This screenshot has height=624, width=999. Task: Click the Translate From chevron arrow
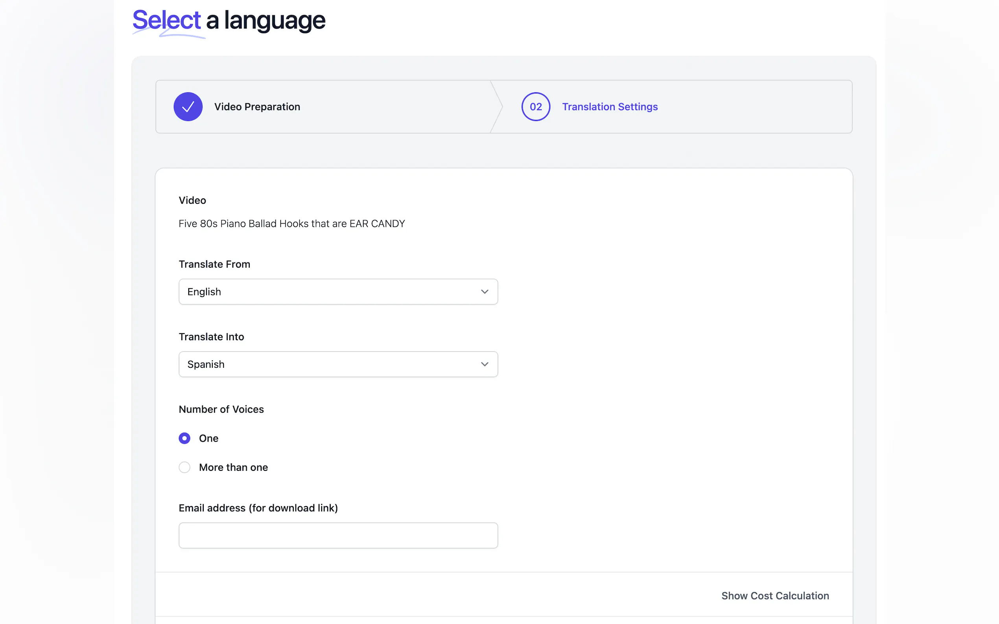(x=485, y=292)
